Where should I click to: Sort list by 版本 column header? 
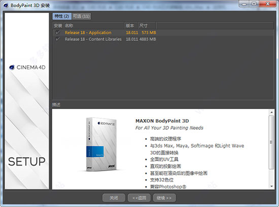coord(131,26)
